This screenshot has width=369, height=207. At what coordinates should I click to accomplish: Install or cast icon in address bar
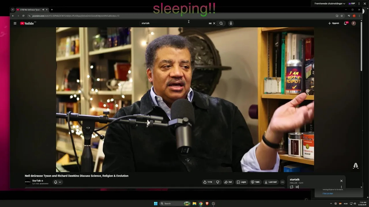click(x=337, y=16)
